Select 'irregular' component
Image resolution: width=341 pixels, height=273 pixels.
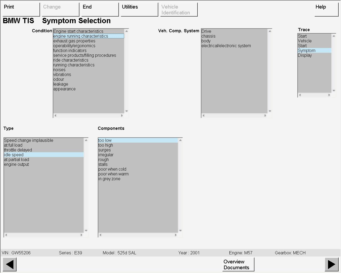pos(138,155)
